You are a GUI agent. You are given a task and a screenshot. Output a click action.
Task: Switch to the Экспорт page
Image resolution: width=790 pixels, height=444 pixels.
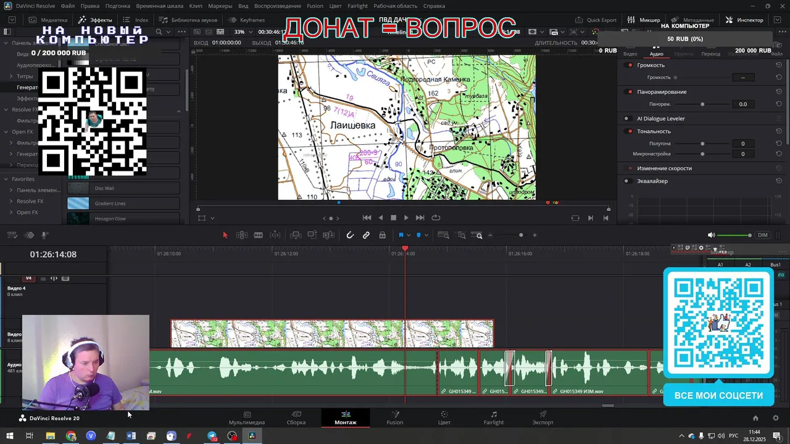(543, 418)
